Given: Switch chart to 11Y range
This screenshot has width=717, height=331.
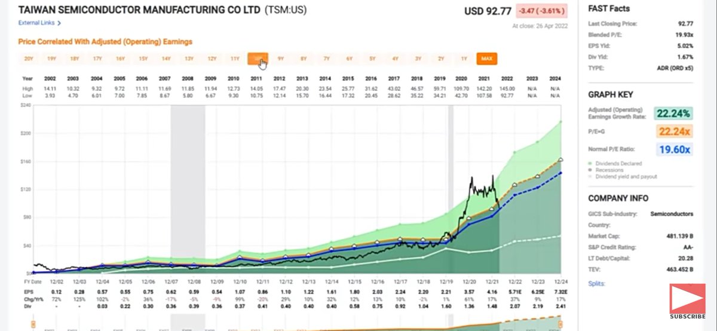Looking at the screenshot, I should click(235, 59).
